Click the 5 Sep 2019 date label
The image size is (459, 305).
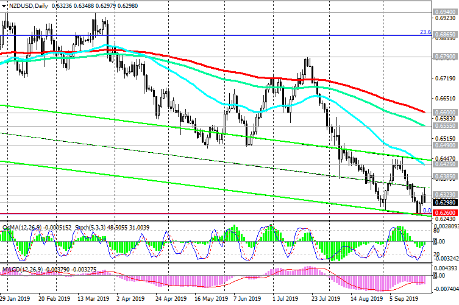pyautogui.click(x=400, y=300)
